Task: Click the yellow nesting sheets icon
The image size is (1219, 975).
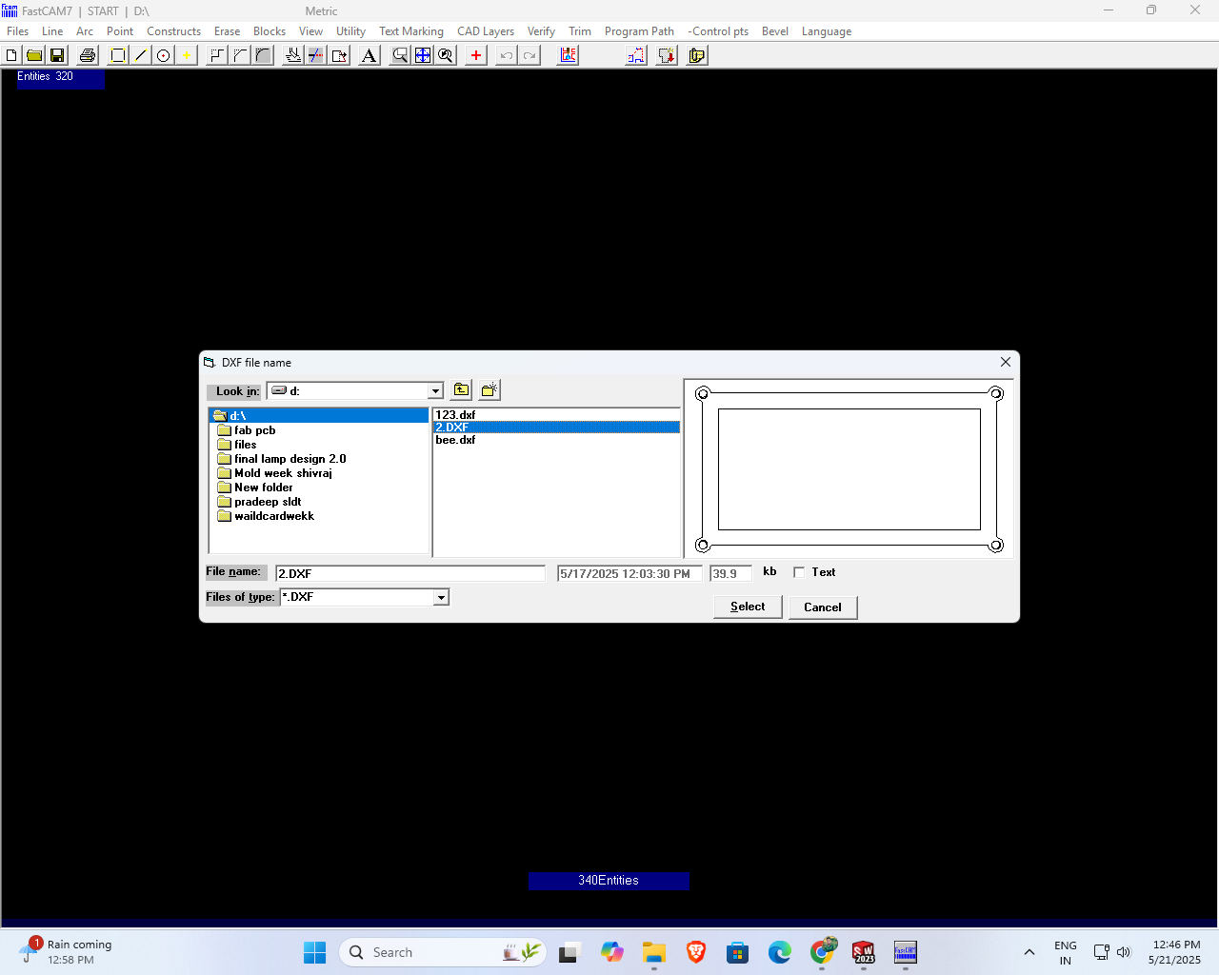Action: [697, 55]
